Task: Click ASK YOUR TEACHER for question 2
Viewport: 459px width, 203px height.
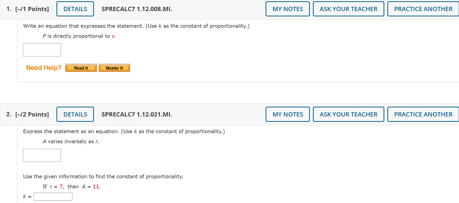Action: click(x=348, y=114)
